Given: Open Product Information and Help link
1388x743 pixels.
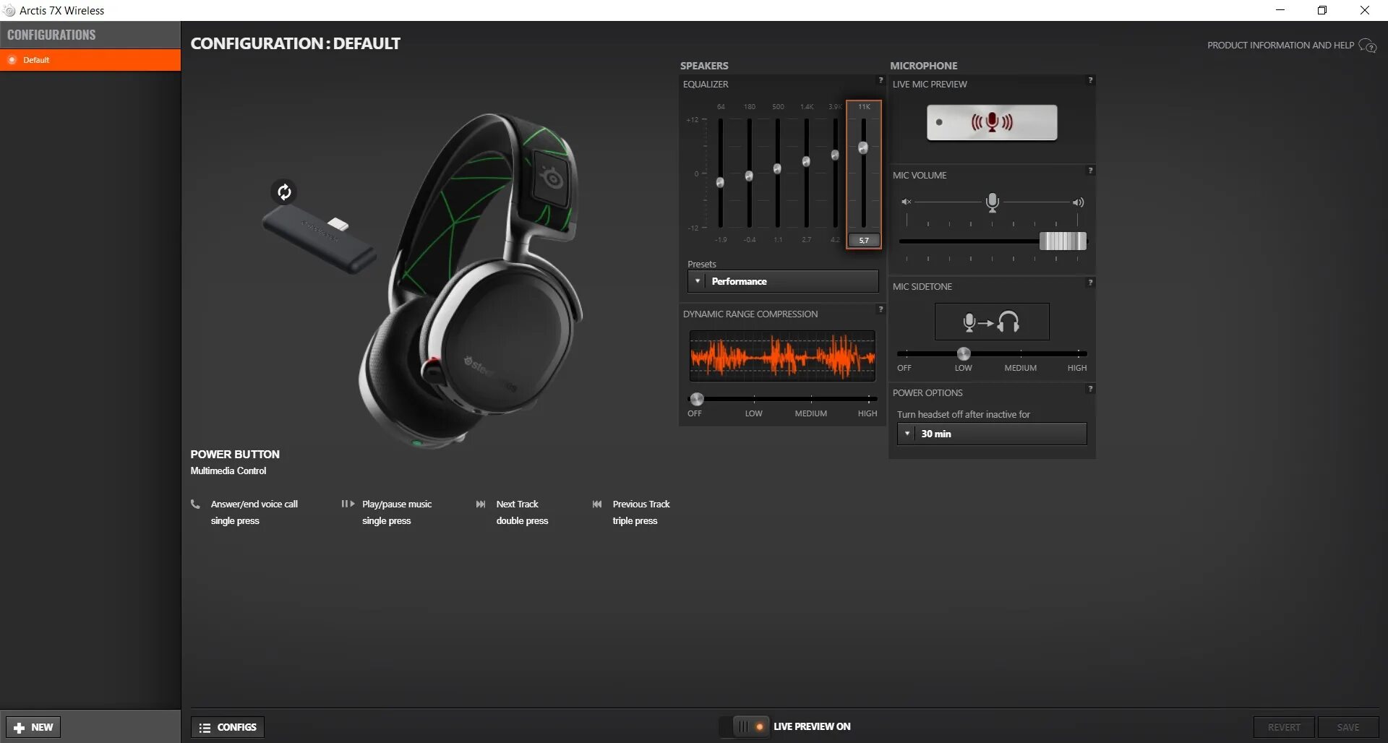Looking at the screenshot, I should (x=1280, y=45).
